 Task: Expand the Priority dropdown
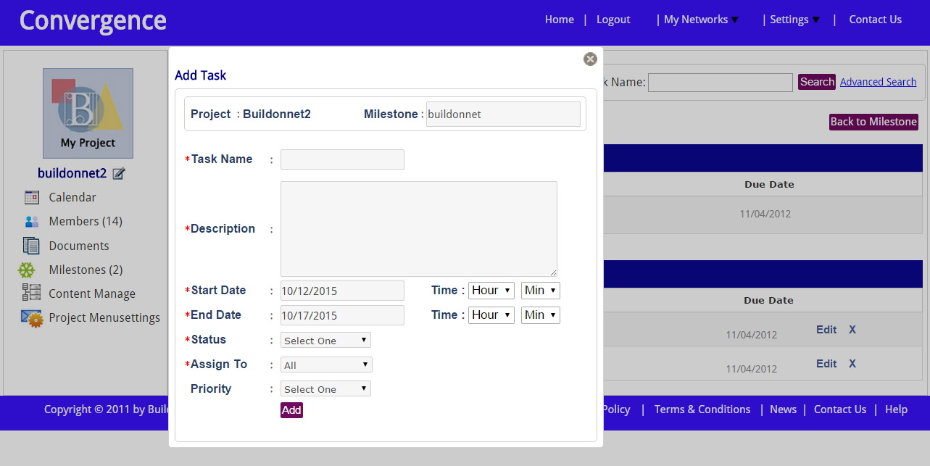pos(325,389)
